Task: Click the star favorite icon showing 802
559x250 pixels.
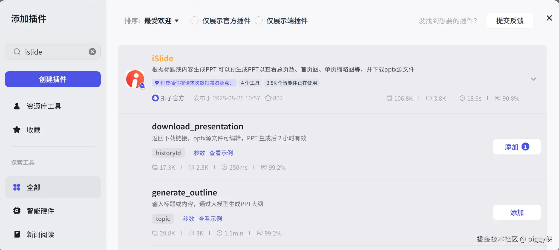Action: (x=268, y=98)
